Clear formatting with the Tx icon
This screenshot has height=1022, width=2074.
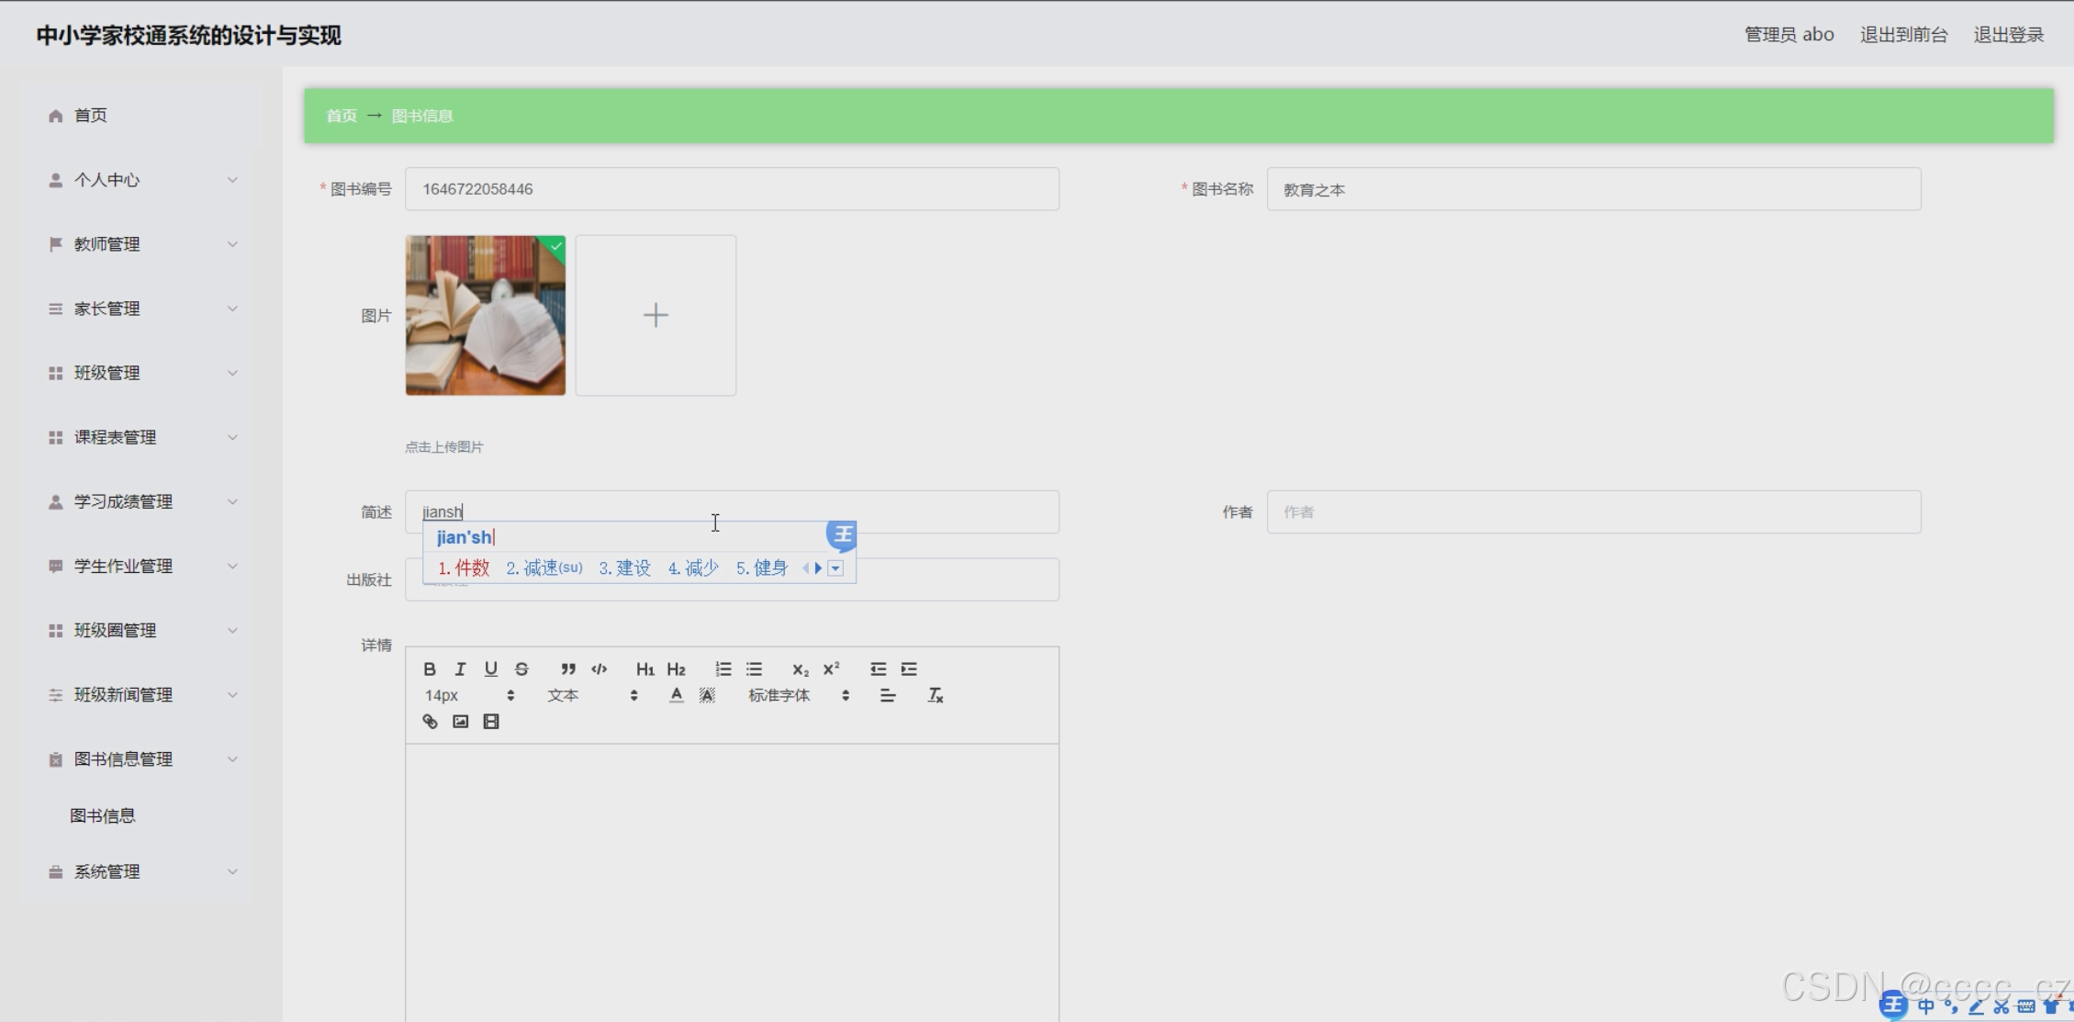(935, 695)
